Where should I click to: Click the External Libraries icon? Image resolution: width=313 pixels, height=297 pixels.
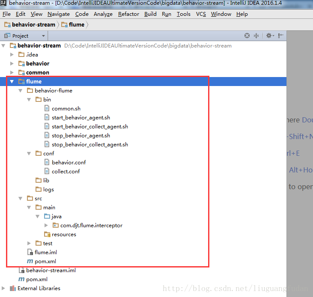(x=13, y=288)
